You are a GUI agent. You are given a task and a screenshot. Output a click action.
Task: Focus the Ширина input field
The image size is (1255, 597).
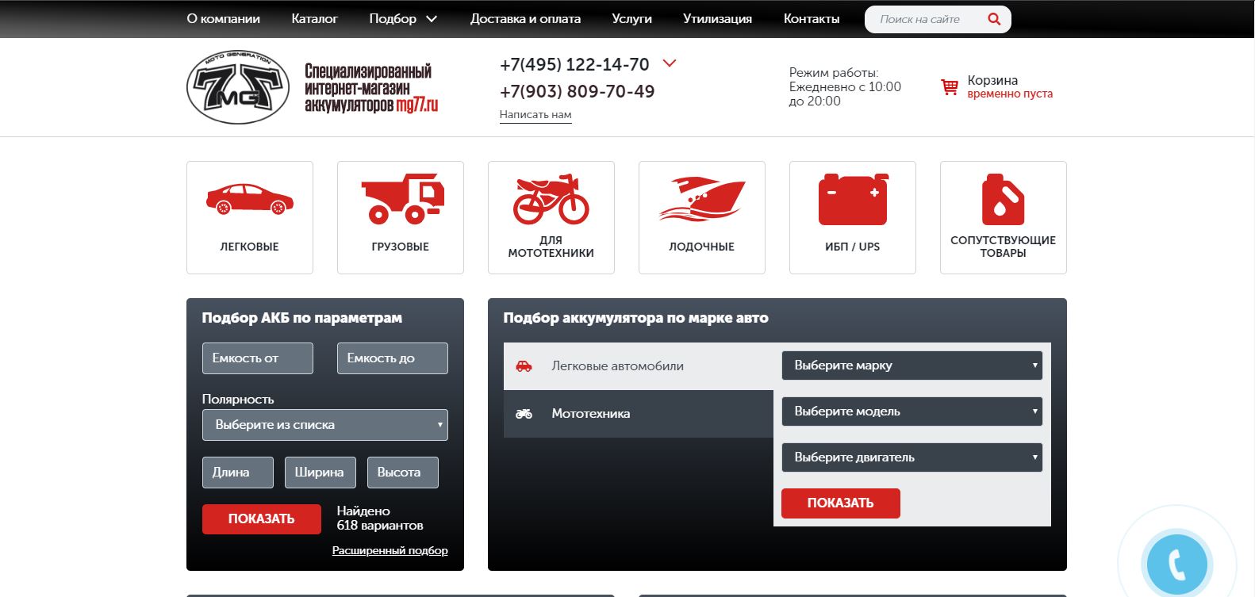(x=320, y=473)
